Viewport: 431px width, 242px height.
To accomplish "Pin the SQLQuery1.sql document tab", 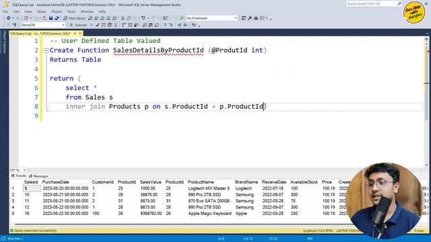I will (x=75, y=34).
